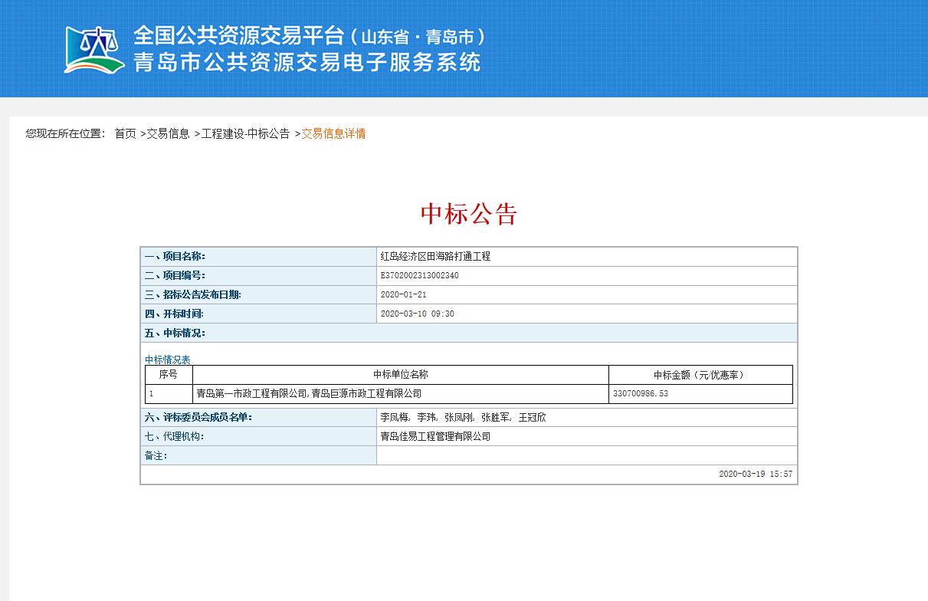Navigate to 工程建设-中标公告 breadcrumb
The width and height of the screenshot is (928, 601).
(x=245, y=133)
